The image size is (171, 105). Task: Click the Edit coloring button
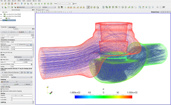tap(17, 84)
